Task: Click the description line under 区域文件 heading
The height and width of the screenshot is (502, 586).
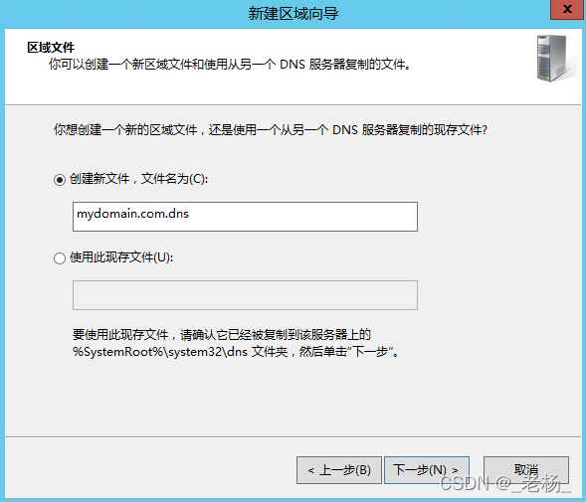Action: pos(230,65)
